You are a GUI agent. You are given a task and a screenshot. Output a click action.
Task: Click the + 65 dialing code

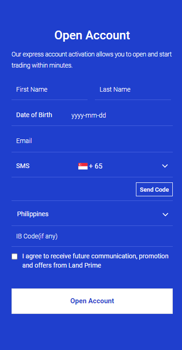pyautogui.click(x=96, y=166)
